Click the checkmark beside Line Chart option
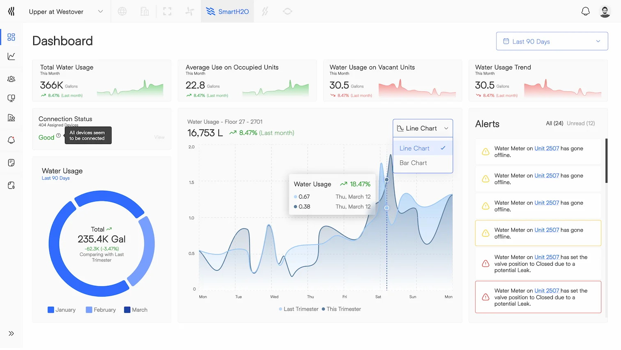Screen dimensions: 621x350 pos(443,148)
